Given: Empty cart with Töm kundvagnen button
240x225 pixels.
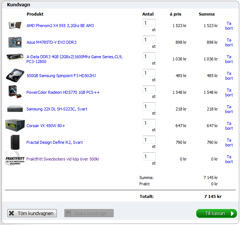Looking at the screenshot, I should click(x=32, y=213).
